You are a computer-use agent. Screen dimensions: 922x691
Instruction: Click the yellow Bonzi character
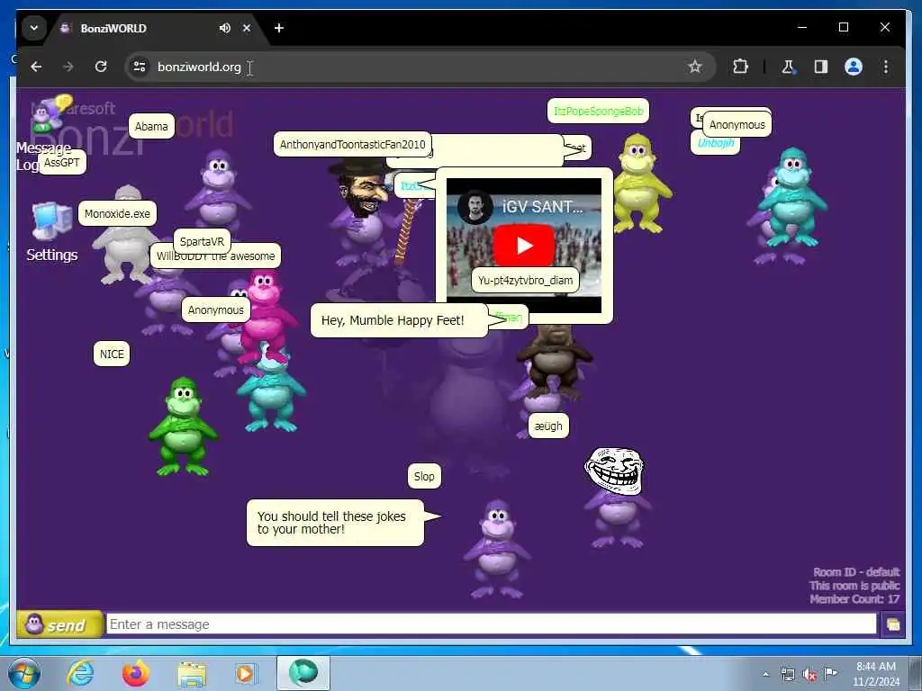(x=640, y=184)
